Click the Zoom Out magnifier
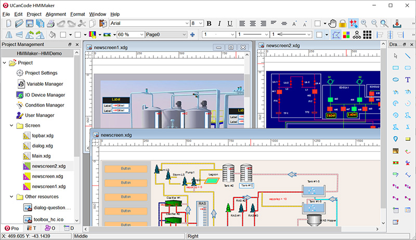The image size is (416, 240). (374, 23)
